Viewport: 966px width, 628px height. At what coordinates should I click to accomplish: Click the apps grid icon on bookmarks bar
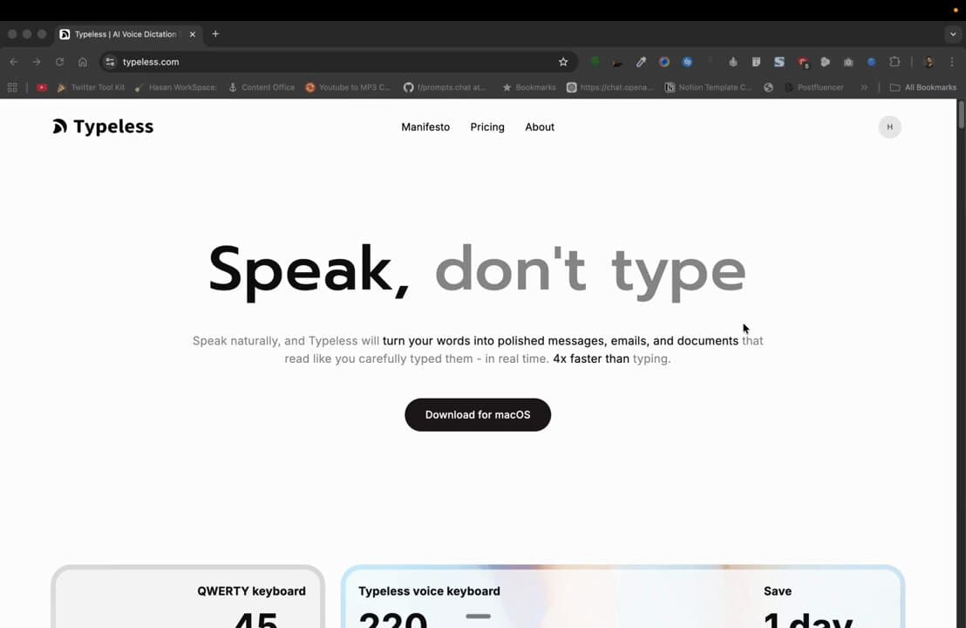click(12, 87)
